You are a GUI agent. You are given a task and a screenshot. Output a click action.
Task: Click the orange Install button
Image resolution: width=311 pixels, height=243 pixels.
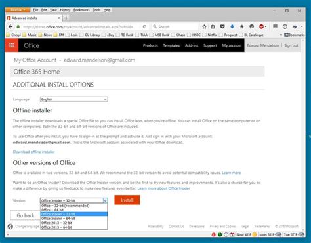point(127,200)
